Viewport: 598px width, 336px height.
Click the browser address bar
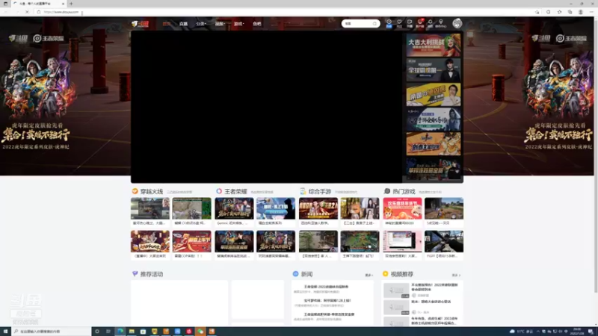point(286,12)
